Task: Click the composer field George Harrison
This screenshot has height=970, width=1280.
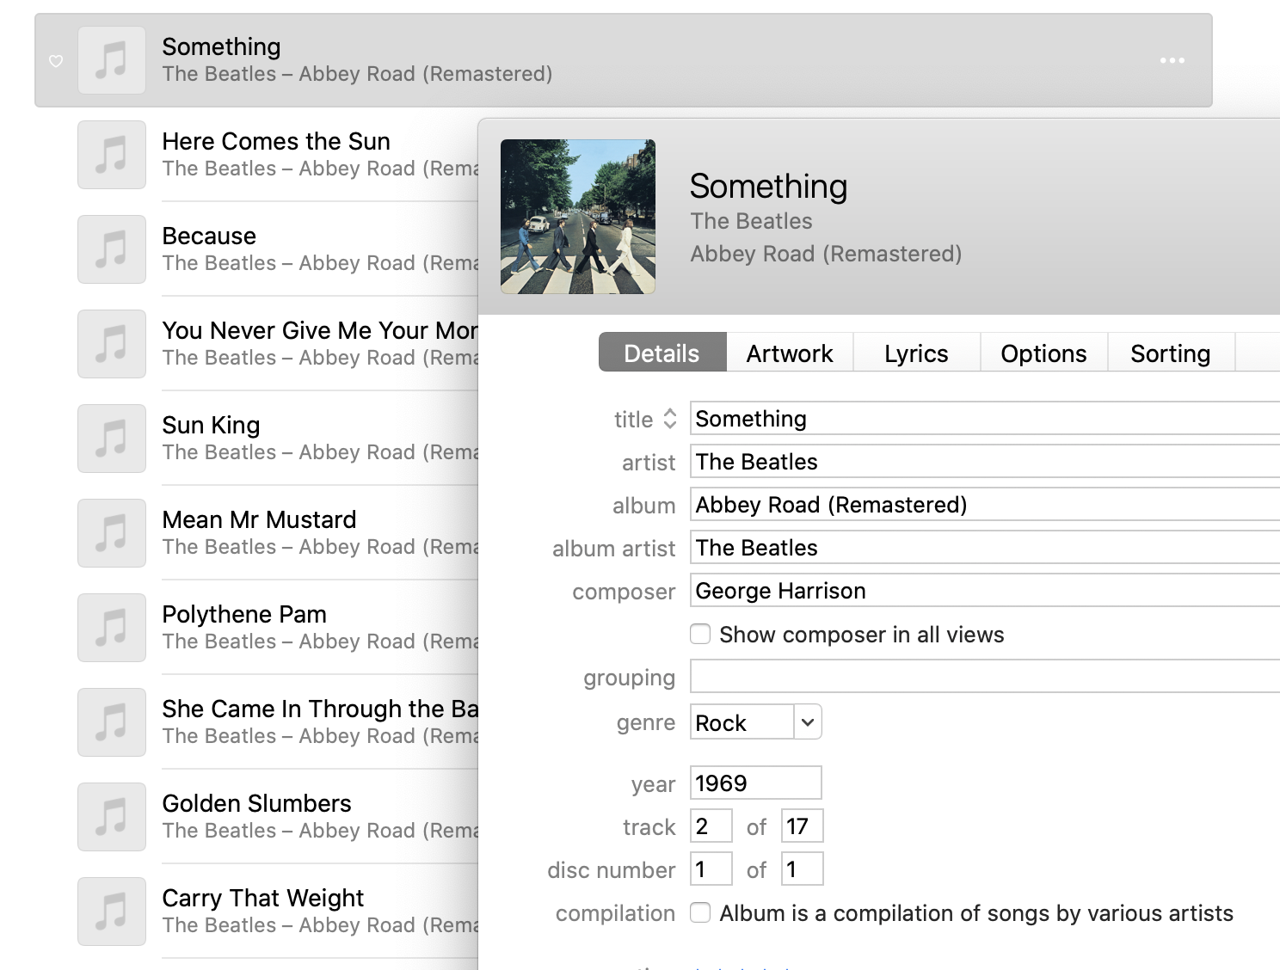Action: 985,591
